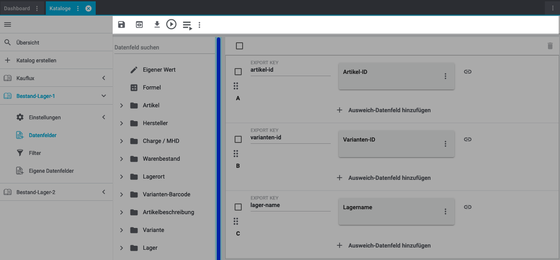Click the Datenfeld suchen search field
This screenshot has width=560, height=260.
(x=164, y=47)
